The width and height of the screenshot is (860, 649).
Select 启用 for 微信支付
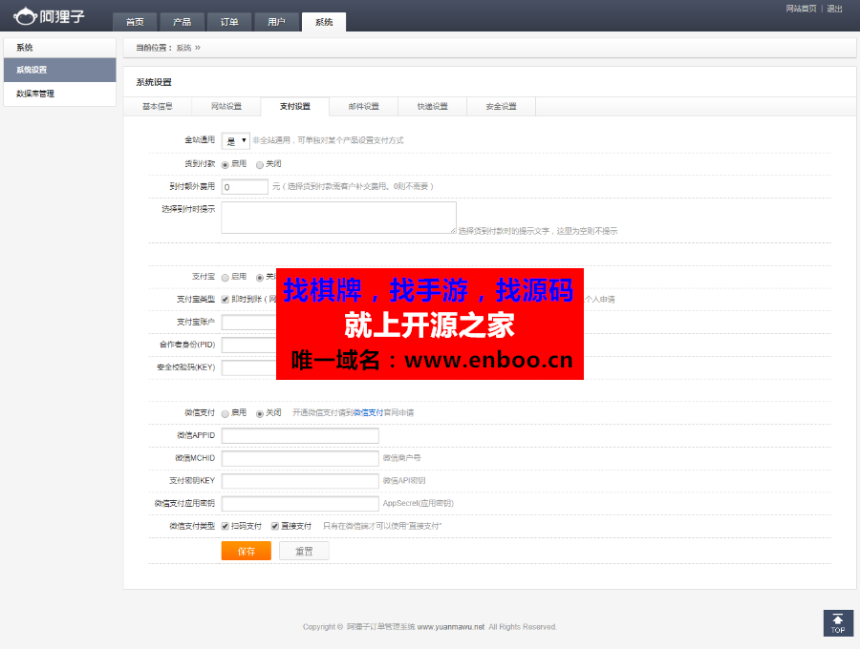click(226, 413)
